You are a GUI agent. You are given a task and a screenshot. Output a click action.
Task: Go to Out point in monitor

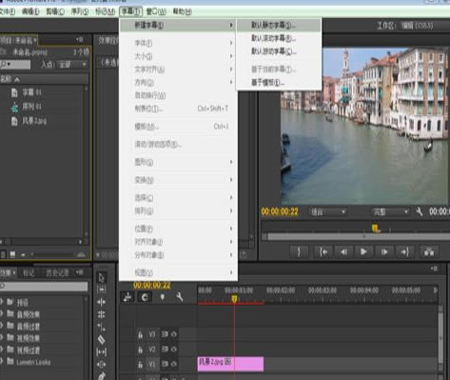point(405,252)
